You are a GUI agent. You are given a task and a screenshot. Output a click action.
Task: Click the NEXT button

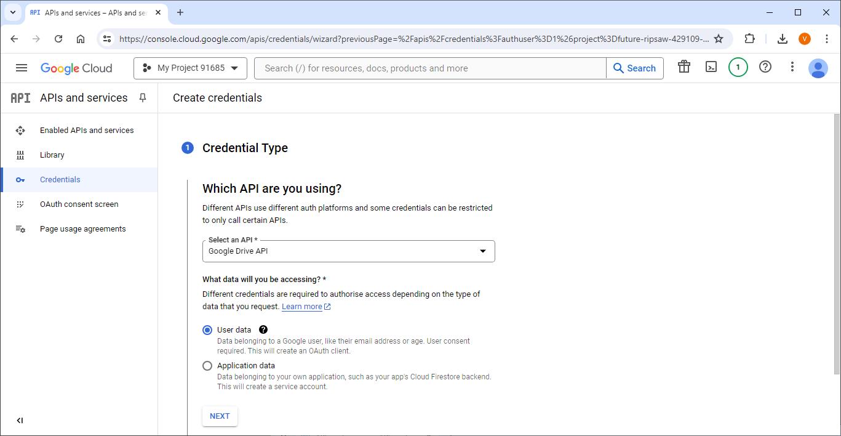pyautogui.click(x=220, y=416)
